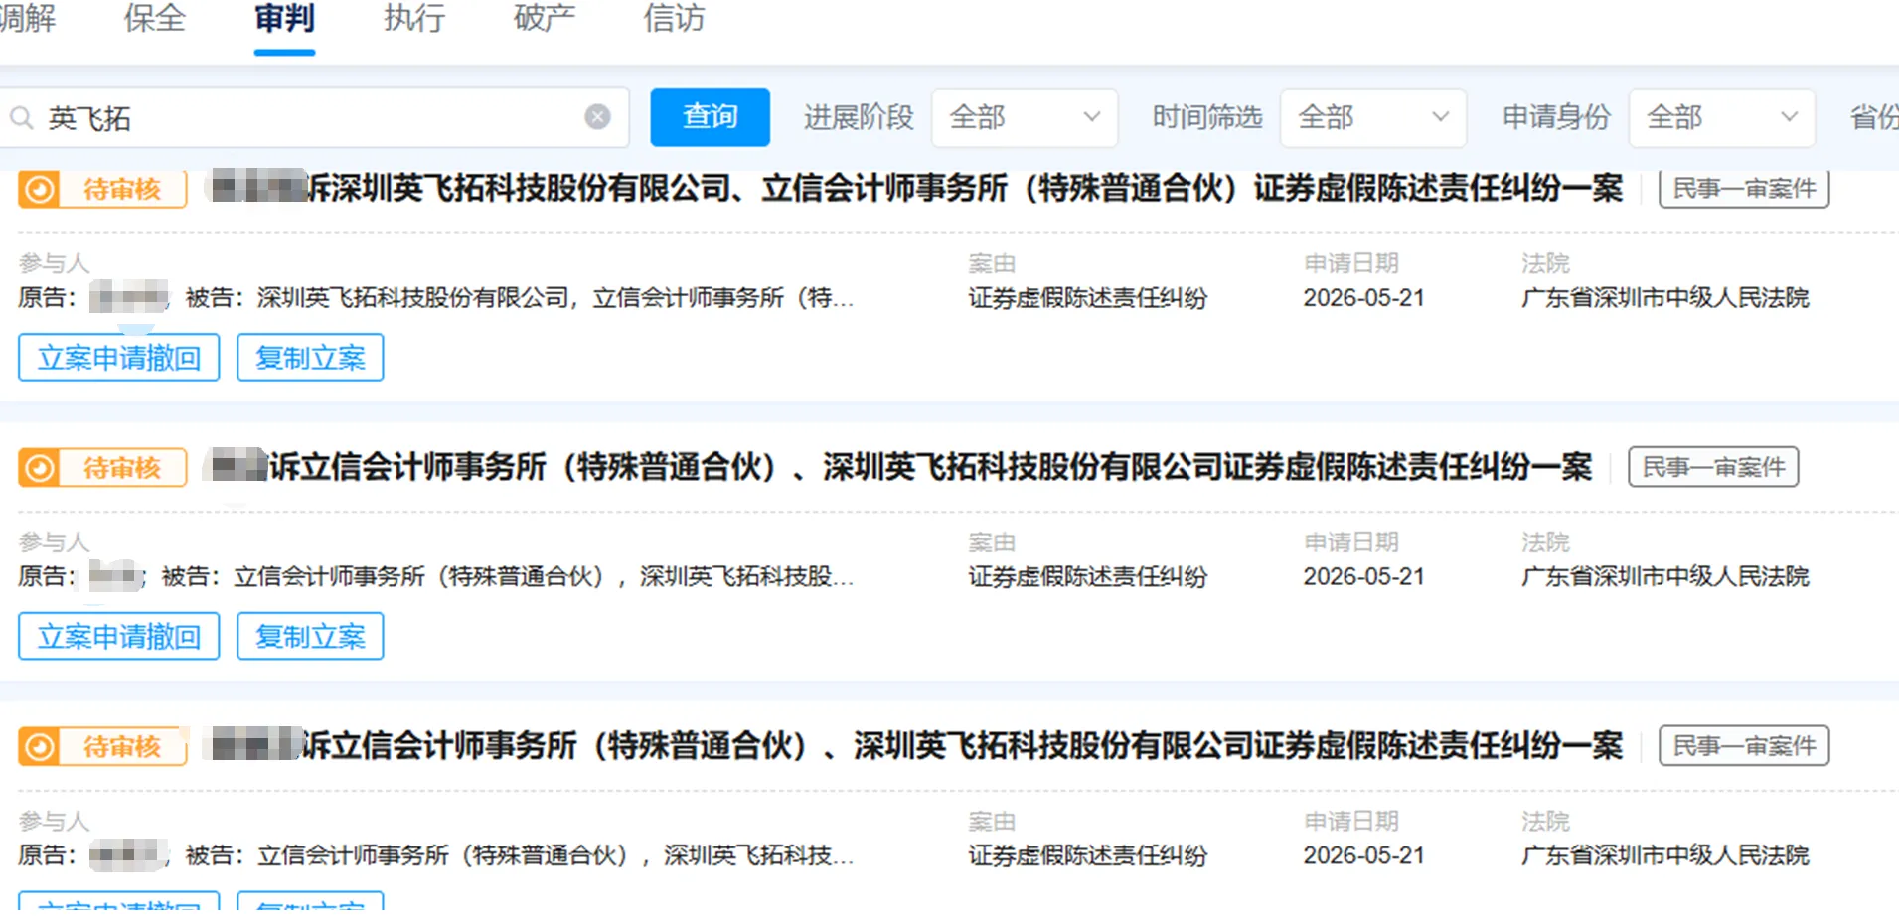Open the 进展阶段 dropdown
1899x923 pixels.
pos(1024,117)
